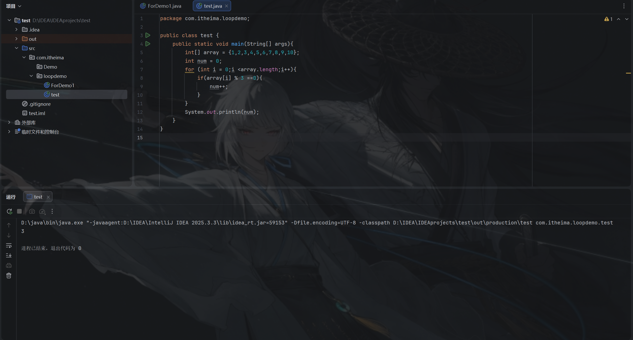Image resolution: width=633 pixels, height=340 pixels.
Task: Select the test.java editor tab
Action: coord(212,6)
